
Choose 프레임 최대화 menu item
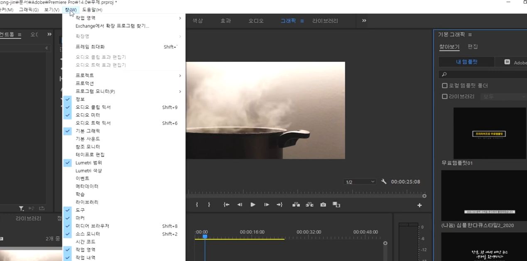[124, 47]
